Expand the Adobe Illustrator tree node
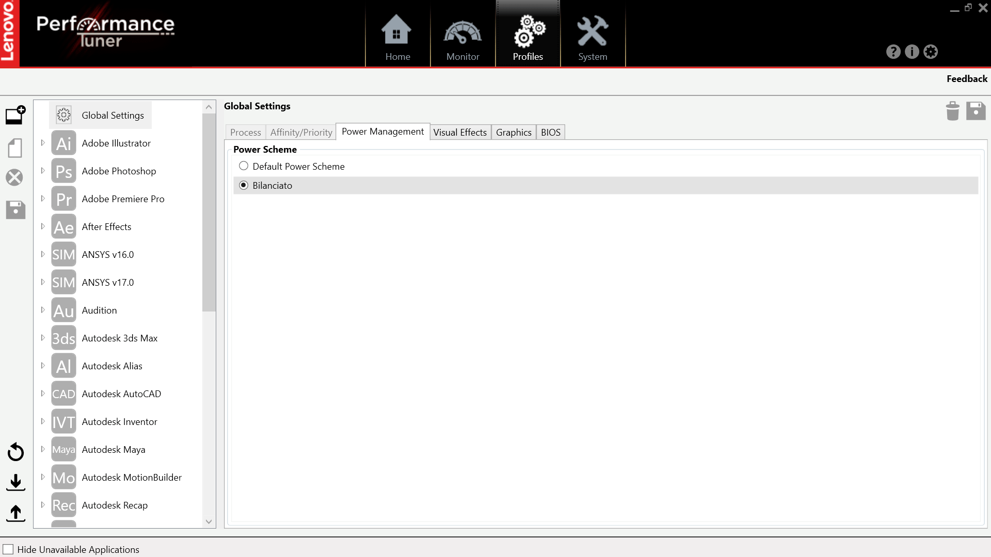Screen dimensions: 991x557 (x=43, y=143)
